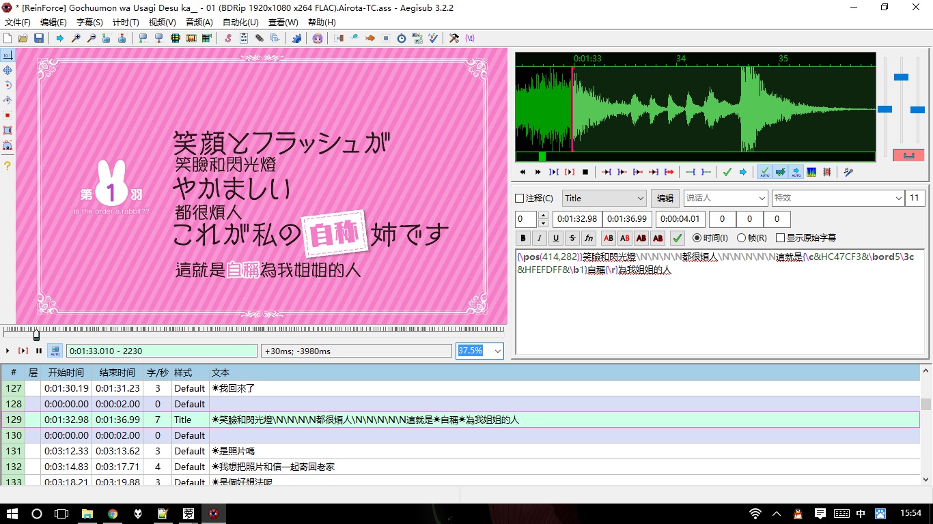Select the Rotate on Z axis tool
Image resolution: width=933 pixels, height=524 pixels.
tap(8, 85)
